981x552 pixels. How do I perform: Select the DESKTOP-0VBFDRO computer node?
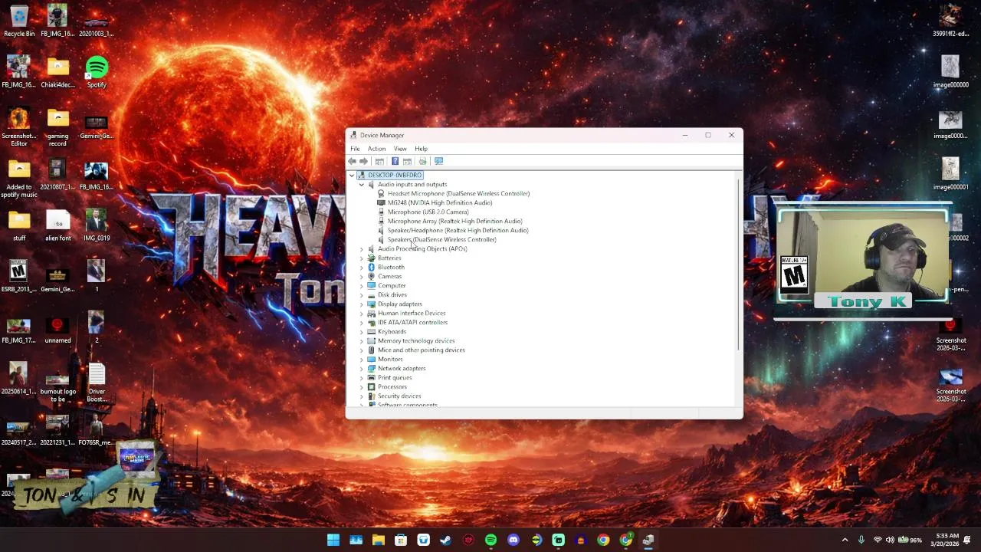tap(395, 176)
